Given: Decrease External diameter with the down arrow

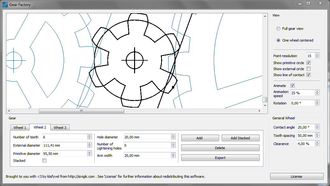Looking at the screenshot, I should pos(90,146).
